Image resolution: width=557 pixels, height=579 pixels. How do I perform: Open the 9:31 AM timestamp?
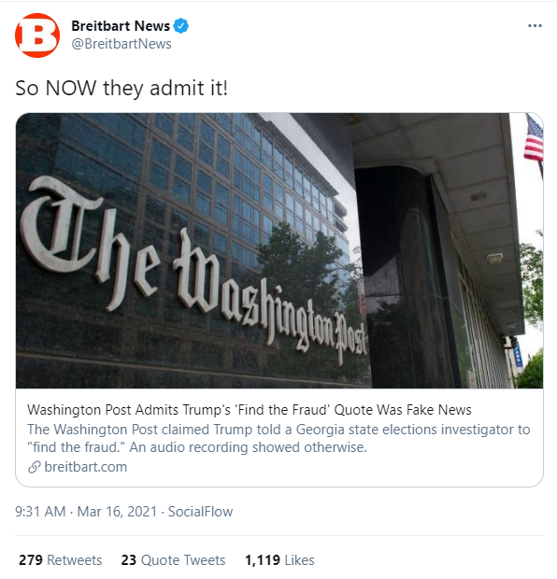point(40,512)
